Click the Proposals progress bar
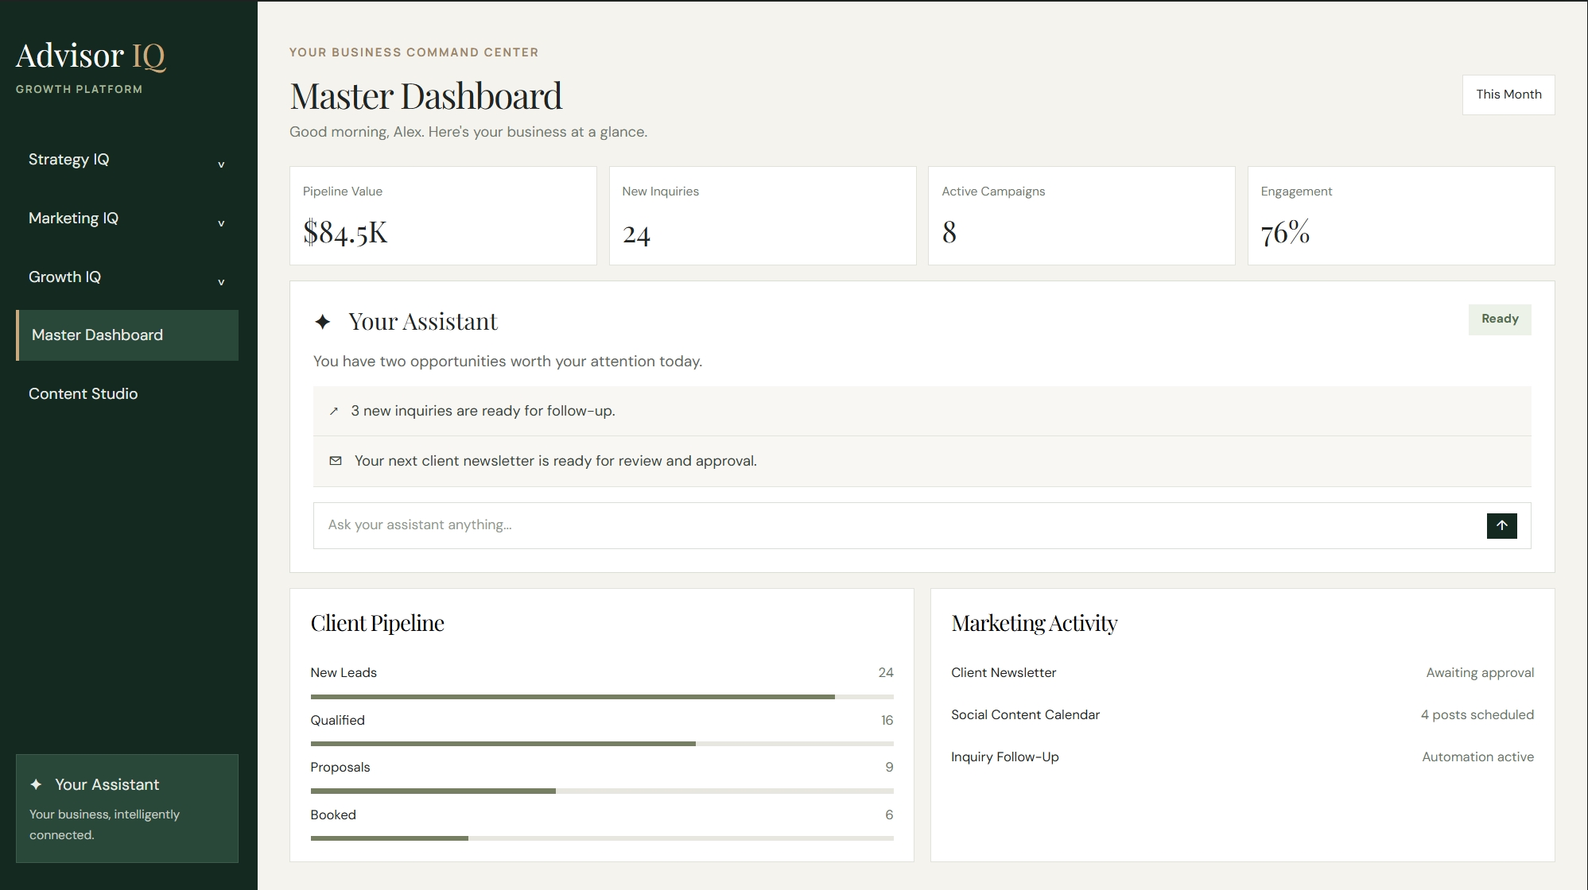Viewport: 1588px width, 890px height. coord(602,791)
